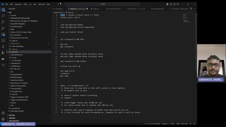Open the Explorer view in activity bar
This screenshot has width=226, height=127.
coord(3,10)
